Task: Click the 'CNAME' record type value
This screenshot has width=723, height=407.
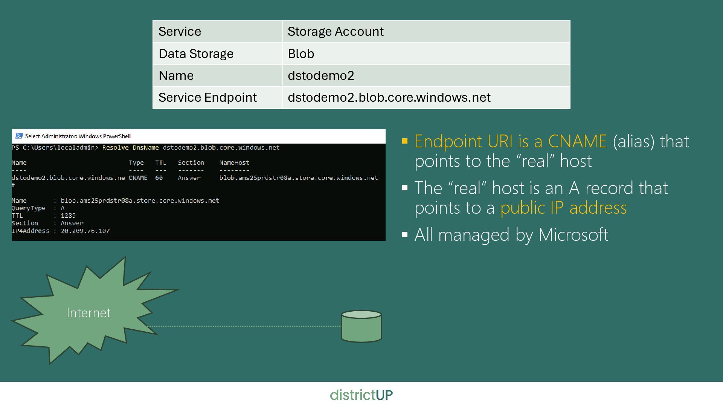Action: pyautogui.click(x=138, y=178)
